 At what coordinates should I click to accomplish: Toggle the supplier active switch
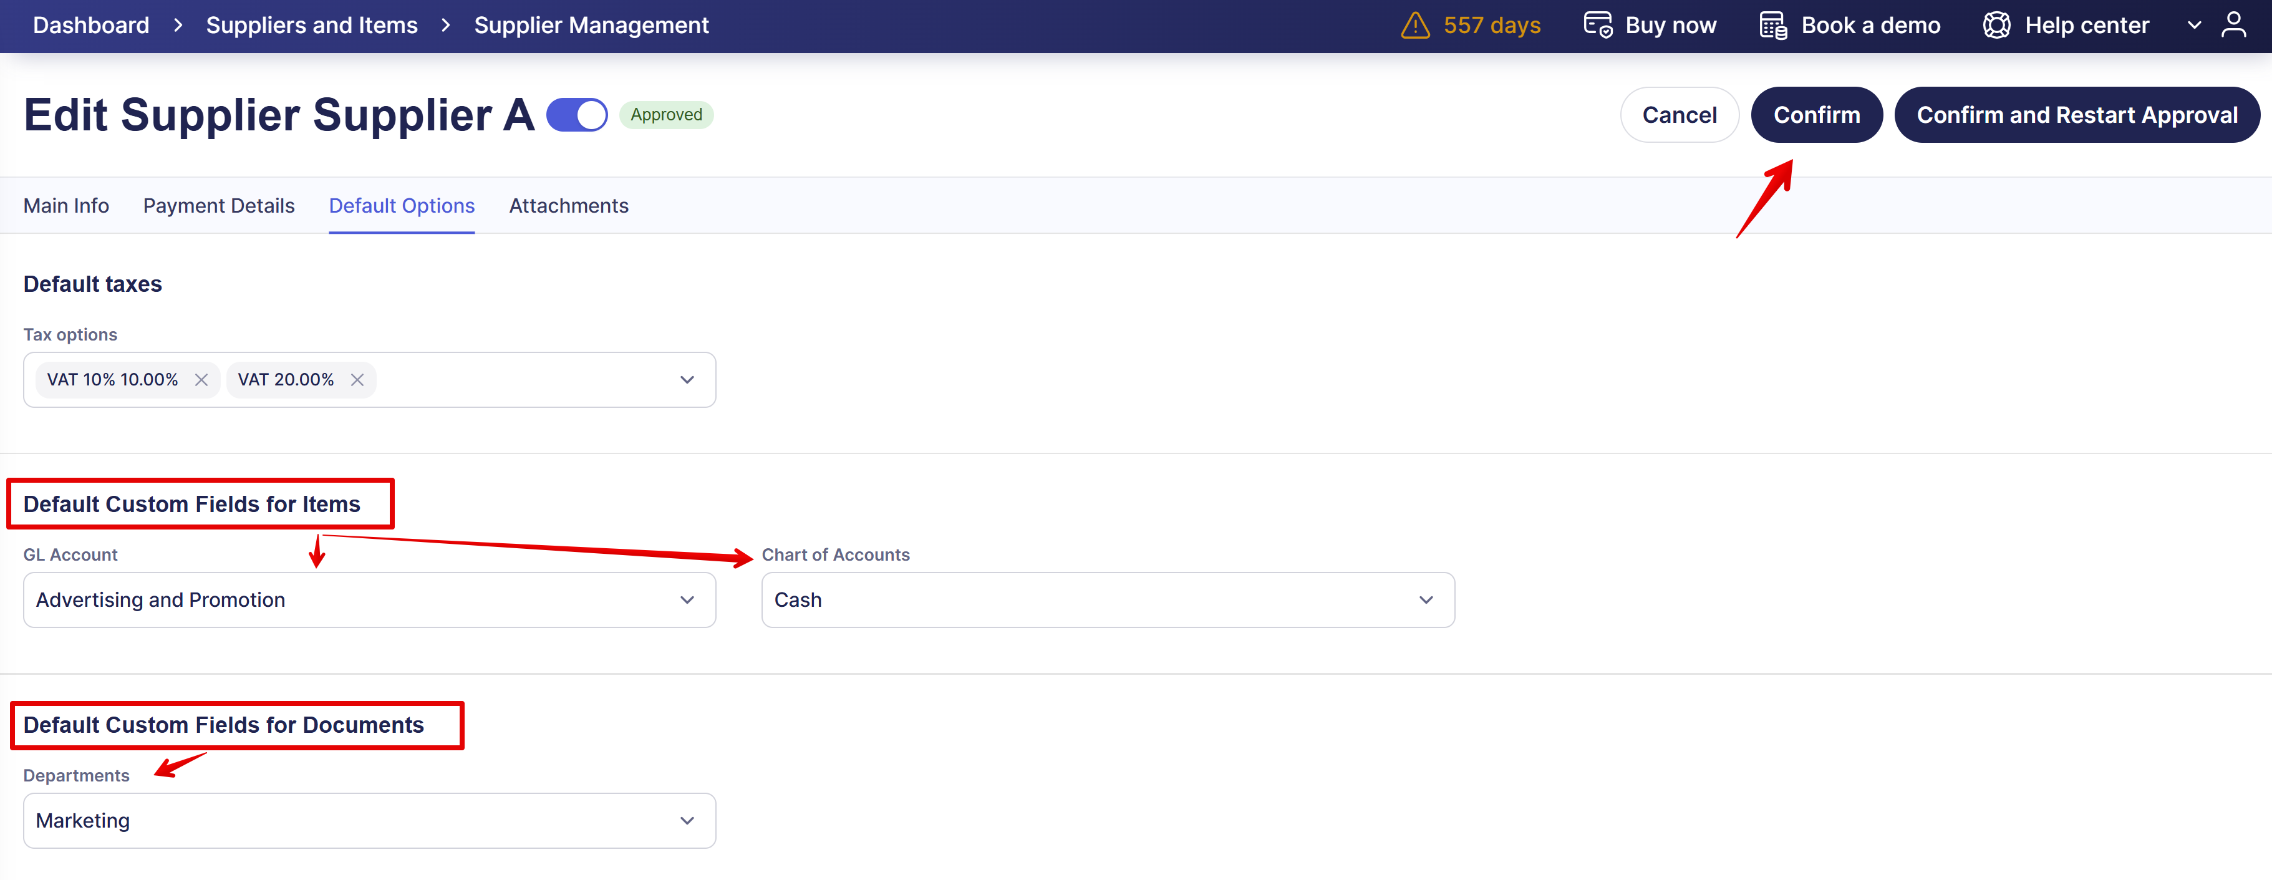[x=577, y=115]
